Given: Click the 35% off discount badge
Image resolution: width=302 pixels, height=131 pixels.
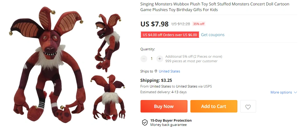Looking at the screenshot, I should (199, 24).
